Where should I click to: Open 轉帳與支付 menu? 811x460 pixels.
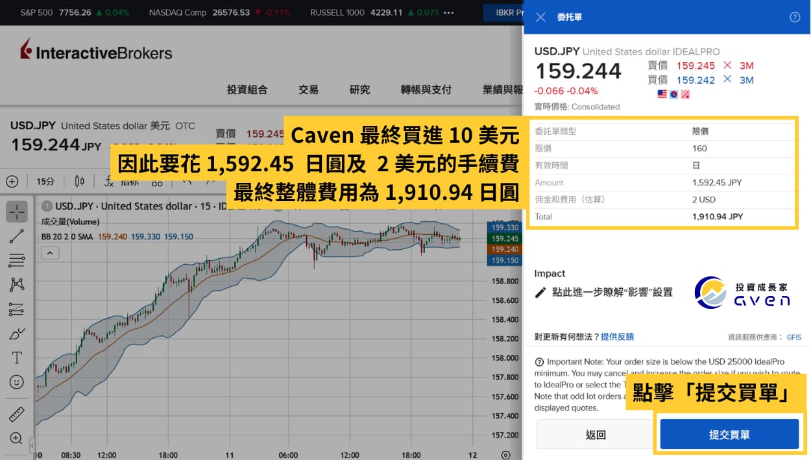[426, 90]
